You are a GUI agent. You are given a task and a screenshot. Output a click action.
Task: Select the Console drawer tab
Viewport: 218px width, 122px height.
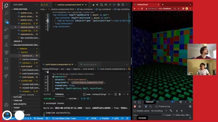tap(142, 118)
